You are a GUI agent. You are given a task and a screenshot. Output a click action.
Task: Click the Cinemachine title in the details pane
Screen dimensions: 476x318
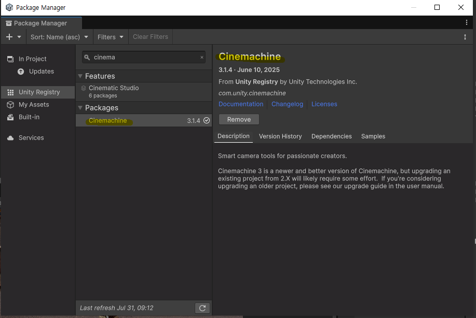(x=250, y=57)
